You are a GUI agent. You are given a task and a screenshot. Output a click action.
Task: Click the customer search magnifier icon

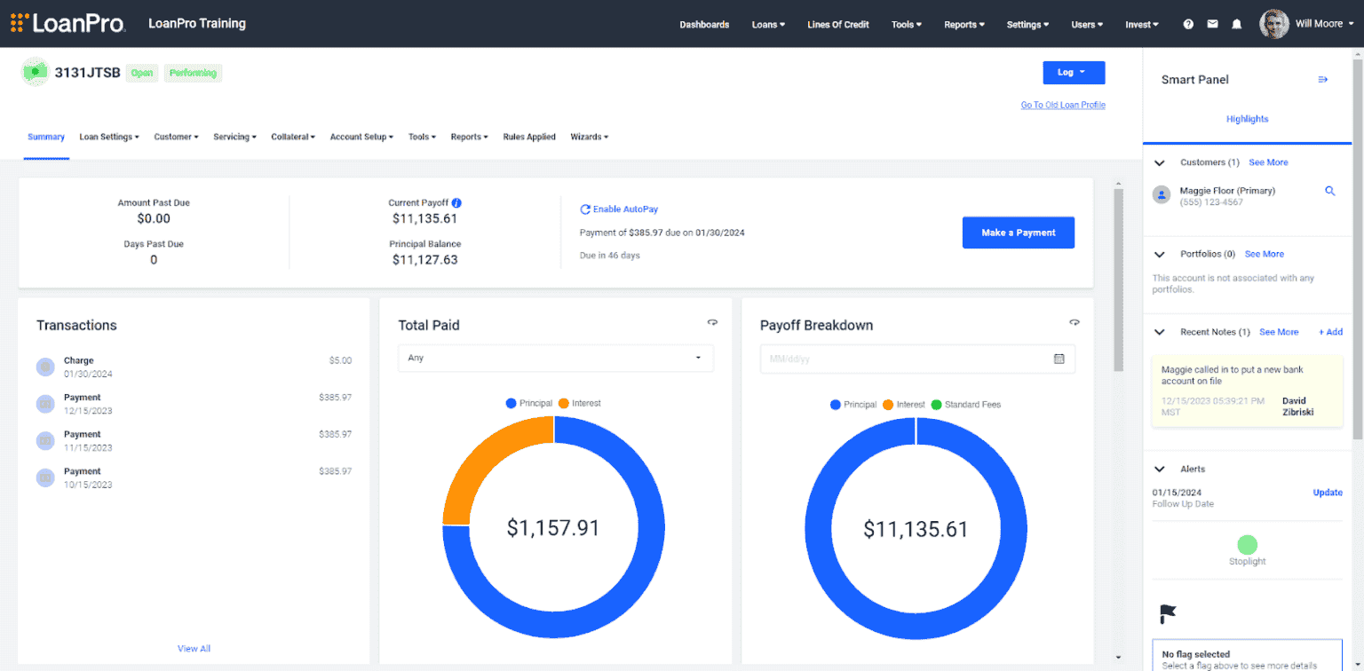1330,191
